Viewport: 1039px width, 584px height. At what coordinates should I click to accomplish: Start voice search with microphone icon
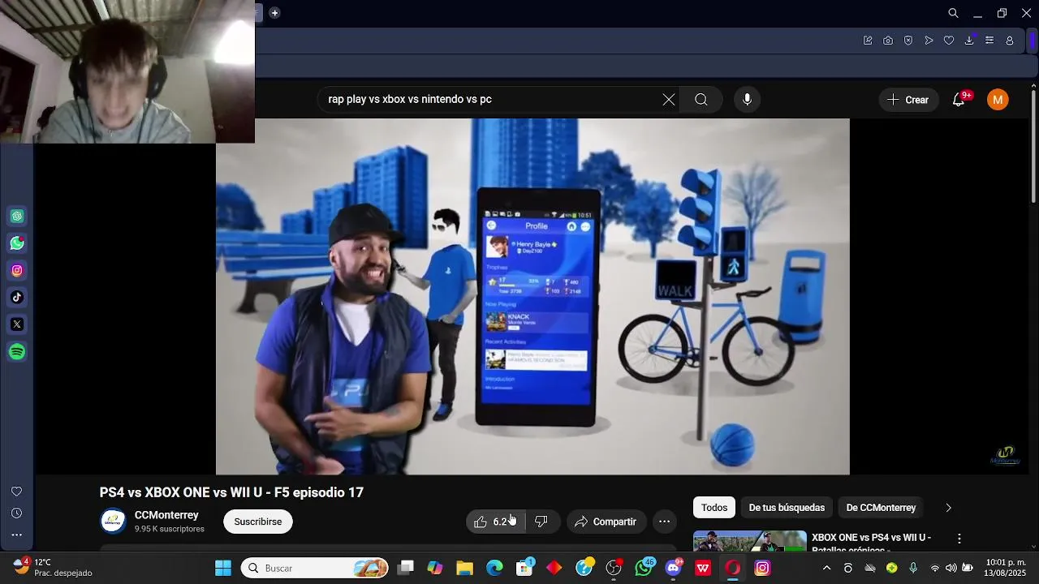[x=748, y=100]
